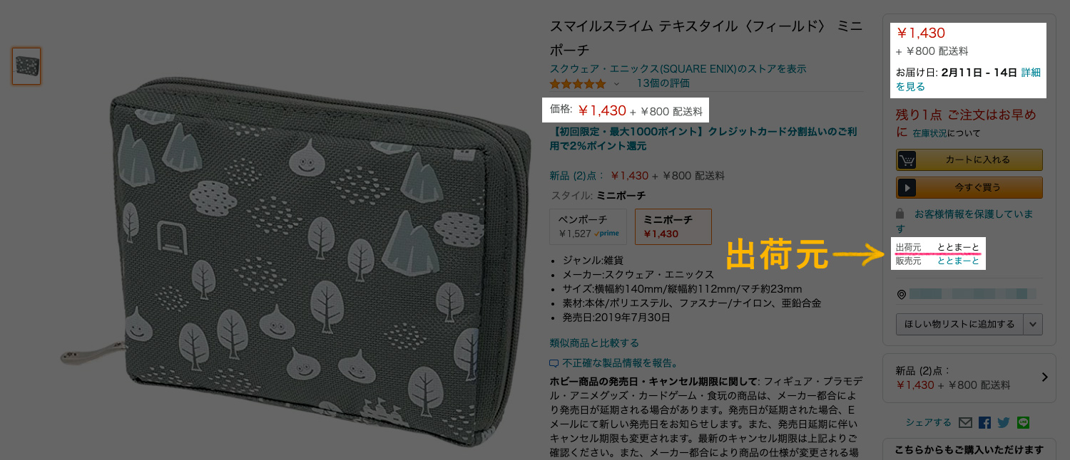
Task: Open the 13個の評価 reviews link
Action: click(663, 83)
